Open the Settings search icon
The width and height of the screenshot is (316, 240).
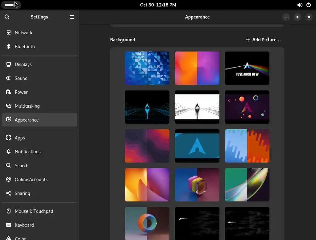(7, 17)
